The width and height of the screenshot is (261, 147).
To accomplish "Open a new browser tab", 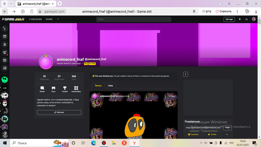I will point(59,3).
